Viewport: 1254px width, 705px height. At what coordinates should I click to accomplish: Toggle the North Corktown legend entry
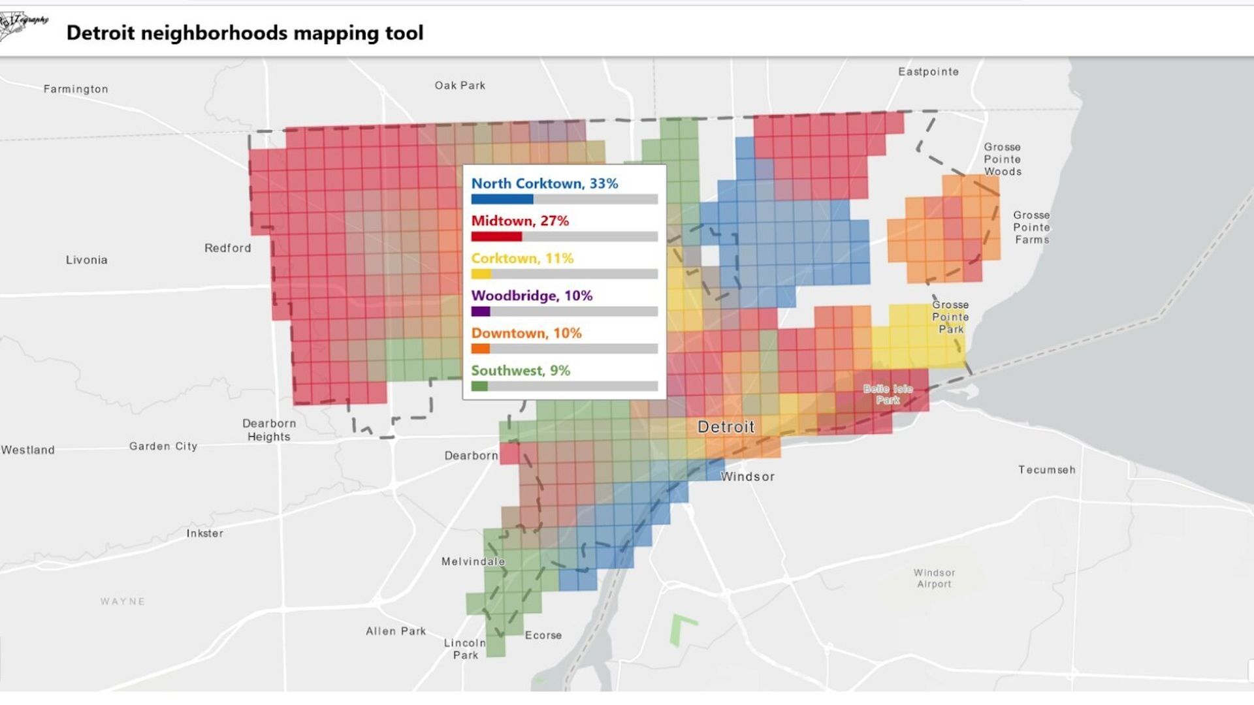(545, 183)
